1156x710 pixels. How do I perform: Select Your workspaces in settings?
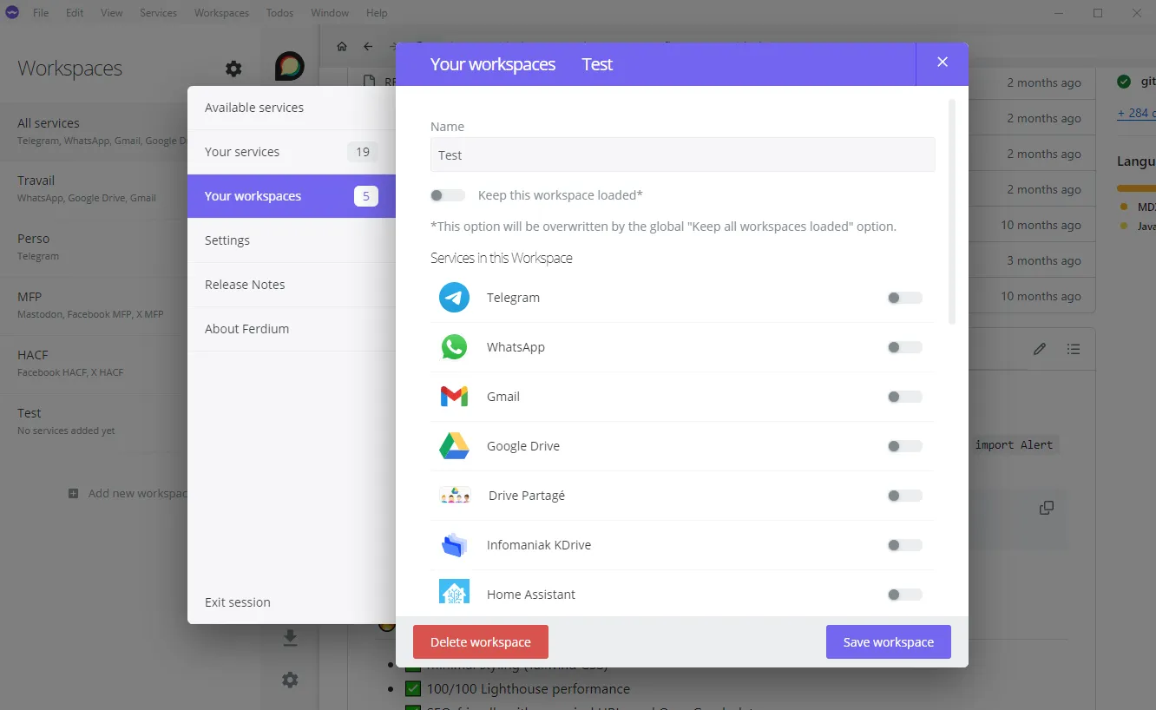[x=292, y=196]
